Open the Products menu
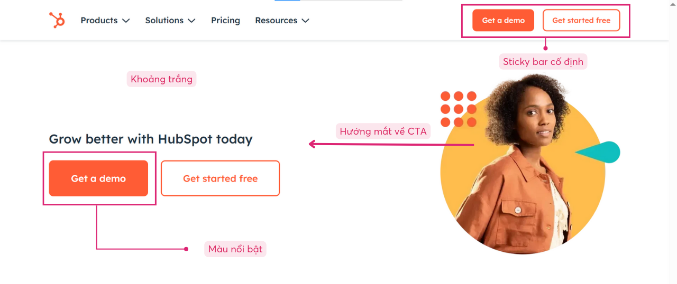Viewport: 677px width, 284px height. point(99,20)
